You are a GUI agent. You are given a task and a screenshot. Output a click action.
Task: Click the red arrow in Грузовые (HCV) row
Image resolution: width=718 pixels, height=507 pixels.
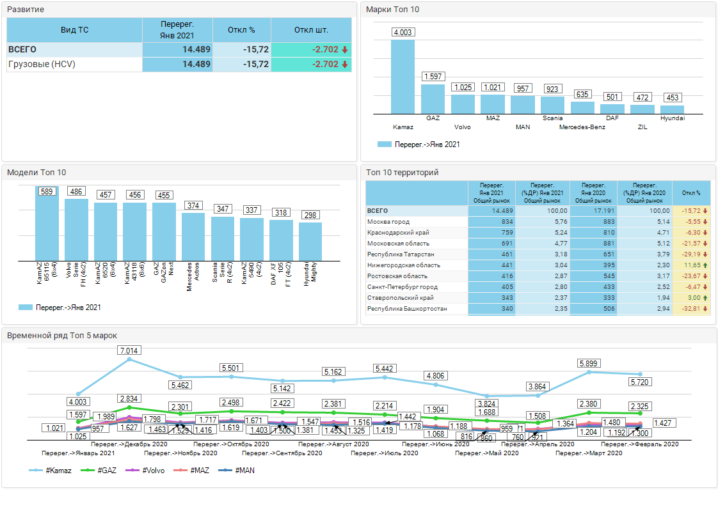point(344,65)
